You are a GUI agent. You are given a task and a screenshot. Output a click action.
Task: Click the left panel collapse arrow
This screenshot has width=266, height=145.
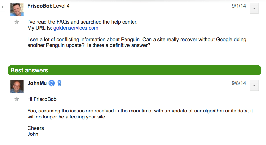click(x=3, y=7)
